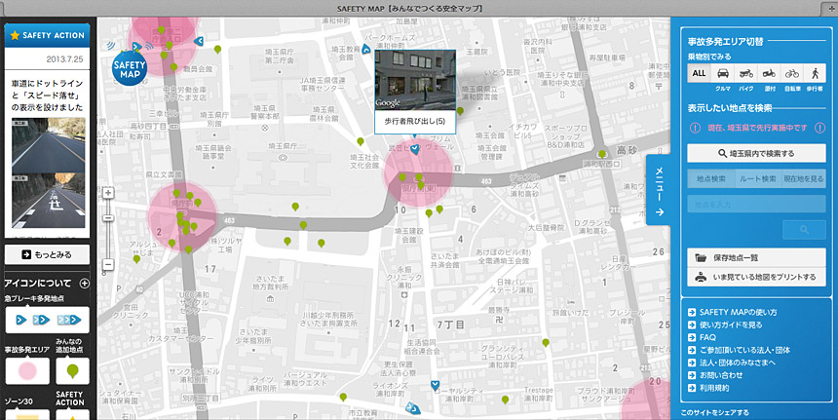This screenshot has height=420, width=838.
Task: Click green pin near 埼玉社会文化会館
Action: [x=361, y=141]
